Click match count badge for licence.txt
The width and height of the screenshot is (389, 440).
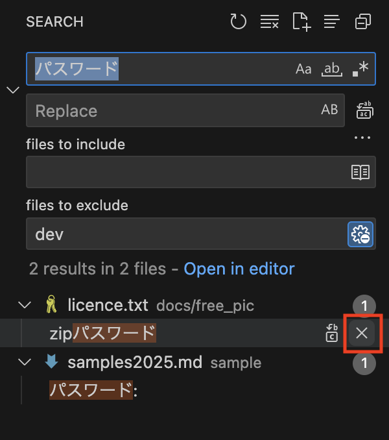coord(364,306)
